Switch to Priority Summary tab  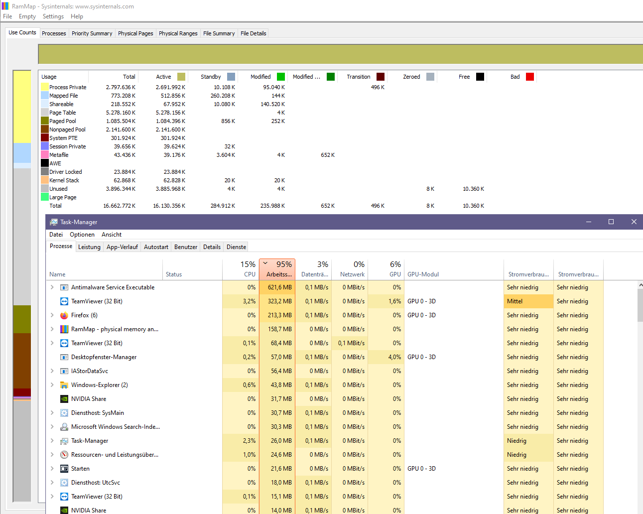[x=92, y=33]
